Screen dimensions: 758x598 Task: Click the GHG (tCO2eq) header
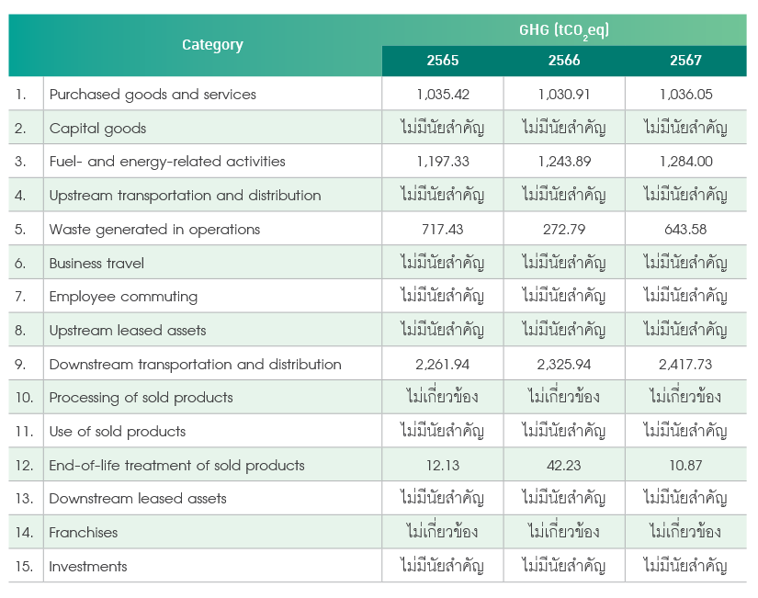point(563,30)
